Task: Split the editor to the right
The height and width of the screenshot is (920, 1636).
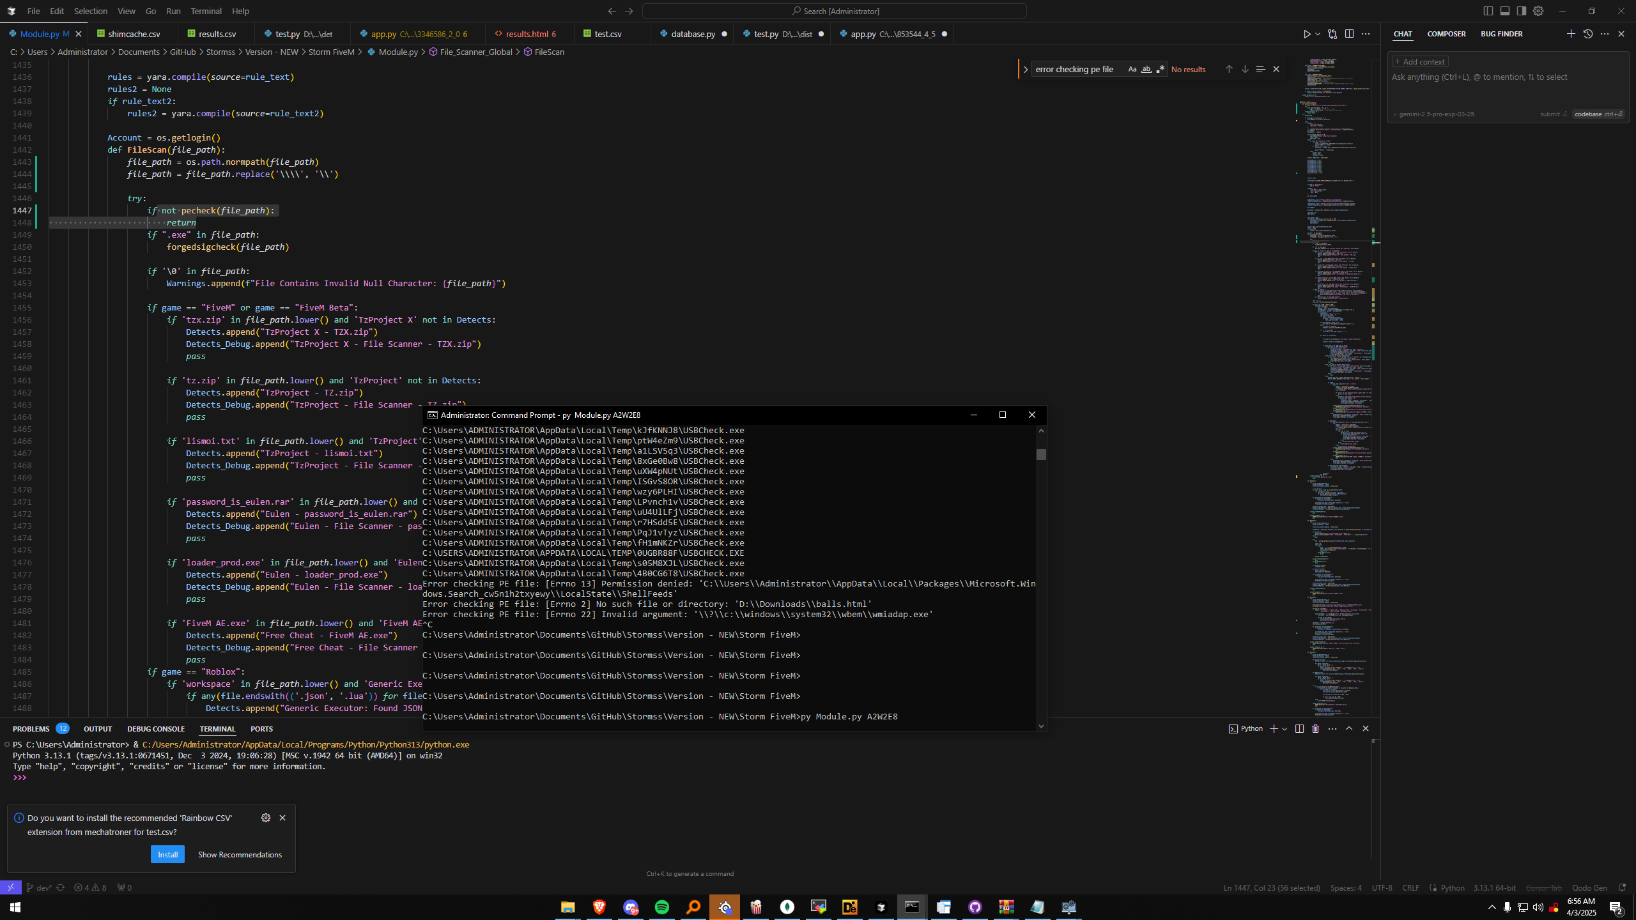Action: coord(1349,34)
